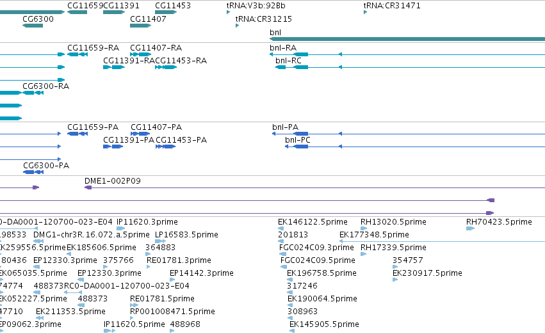Screen dimensions: 545x334
Task: Select the bnl-RA transcript label
Action: point(283,47)
